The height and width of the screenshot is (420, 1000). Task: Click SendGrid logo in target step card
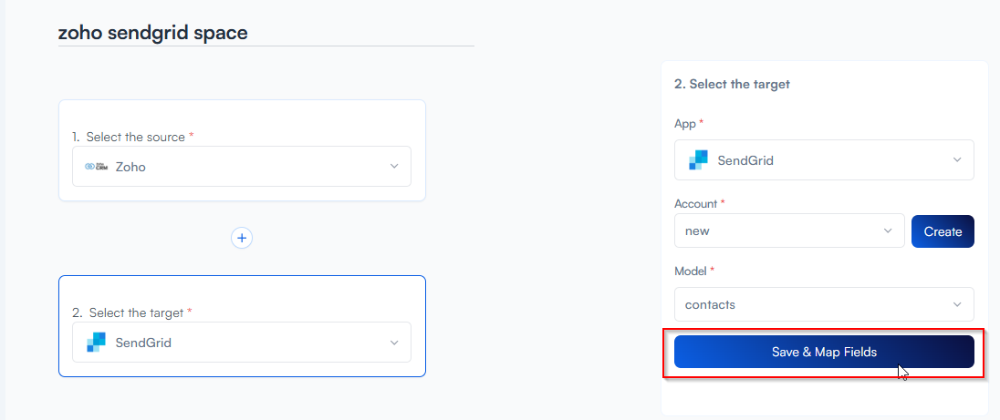pos(97,343)
